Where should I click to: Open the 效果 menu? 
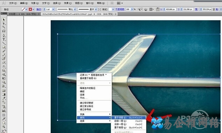68,3
